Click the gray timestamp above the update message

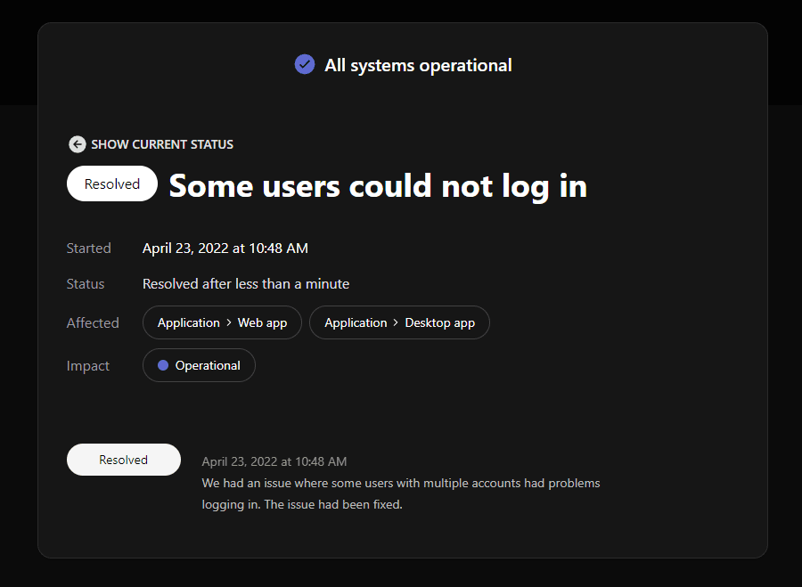[x=274, y=461]
